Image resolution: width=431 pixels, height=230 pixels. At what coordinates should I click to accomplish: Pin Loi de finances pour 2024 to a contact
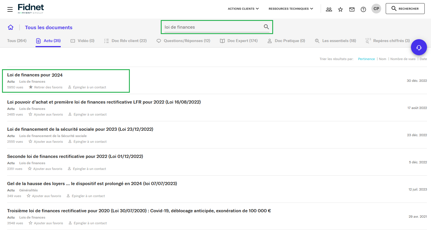[x=87, y=87]
